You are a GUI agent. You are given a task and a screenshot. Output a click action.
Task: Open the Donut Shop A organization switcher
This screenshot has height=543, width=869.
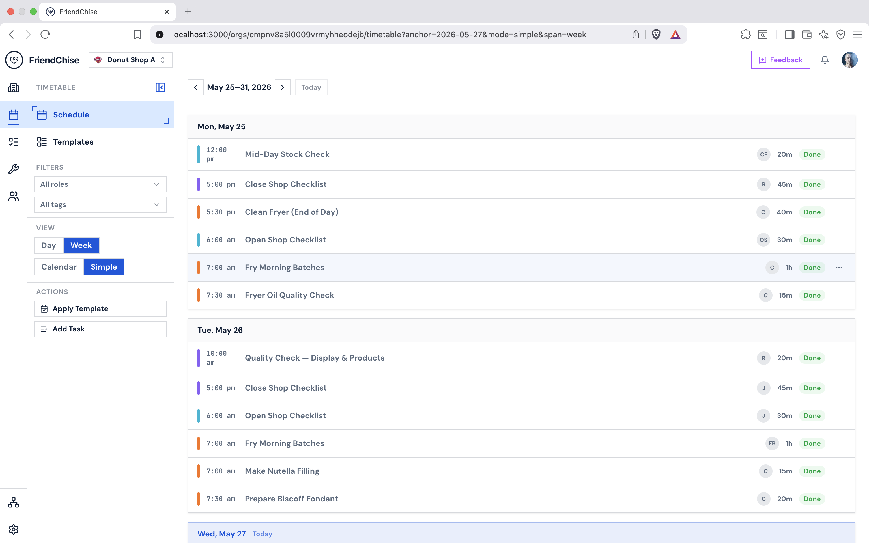[x=130, y=60]
